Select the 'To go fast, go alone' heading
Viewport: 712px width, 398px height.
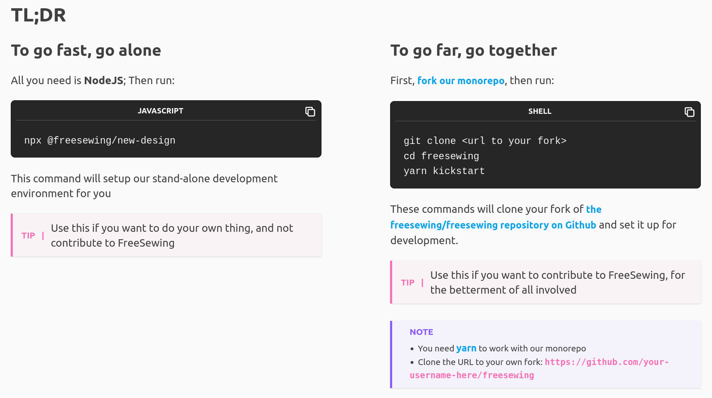point(86,50)
